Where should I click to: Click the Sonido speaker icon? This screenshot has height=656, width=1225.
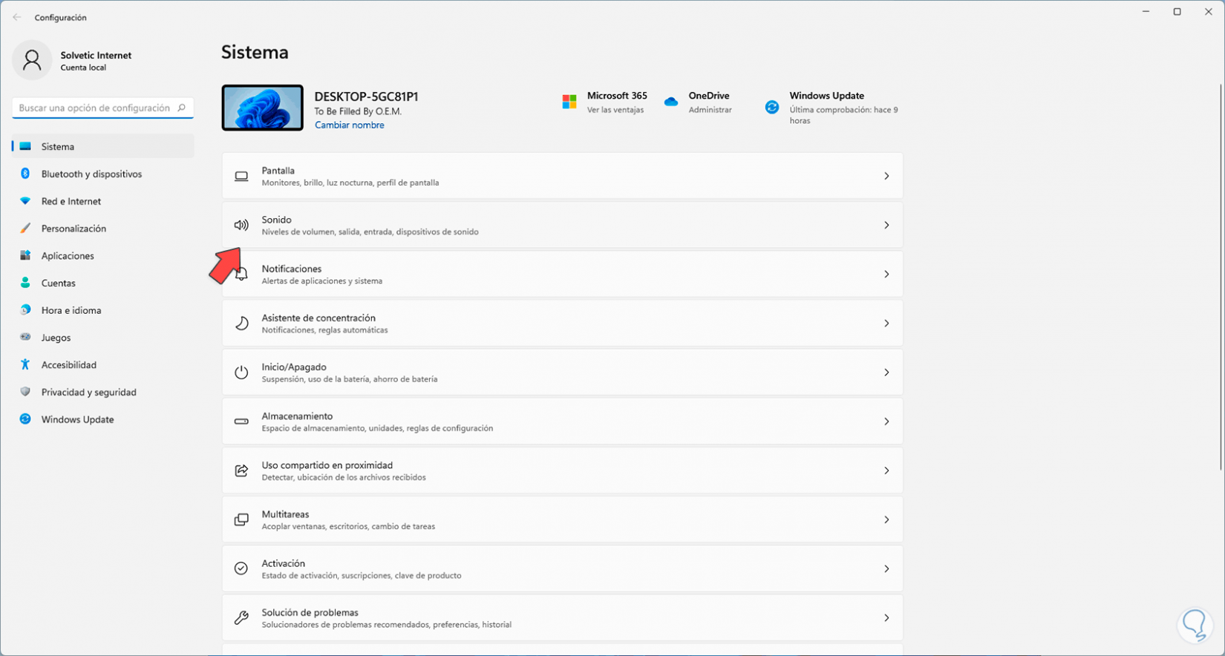[x=241, y=225]
